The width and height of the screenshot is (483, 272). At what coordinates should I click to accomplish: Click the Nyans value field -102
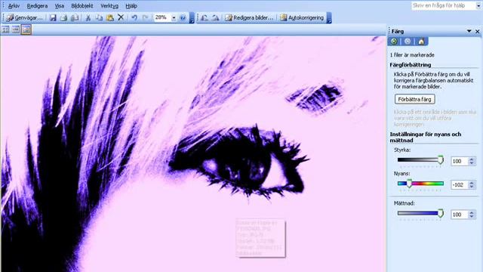pos(460,184)
